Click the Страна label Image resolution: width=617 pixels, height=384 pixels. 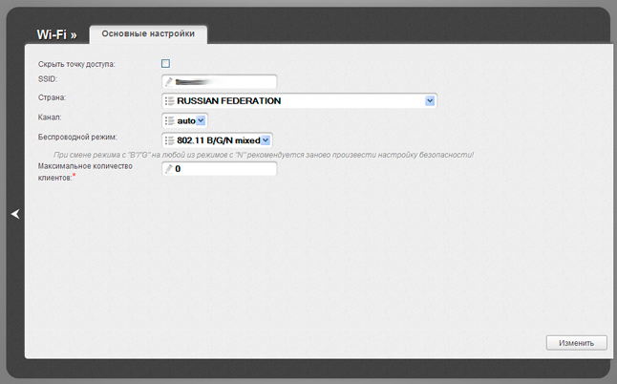[x=52, y=97]
